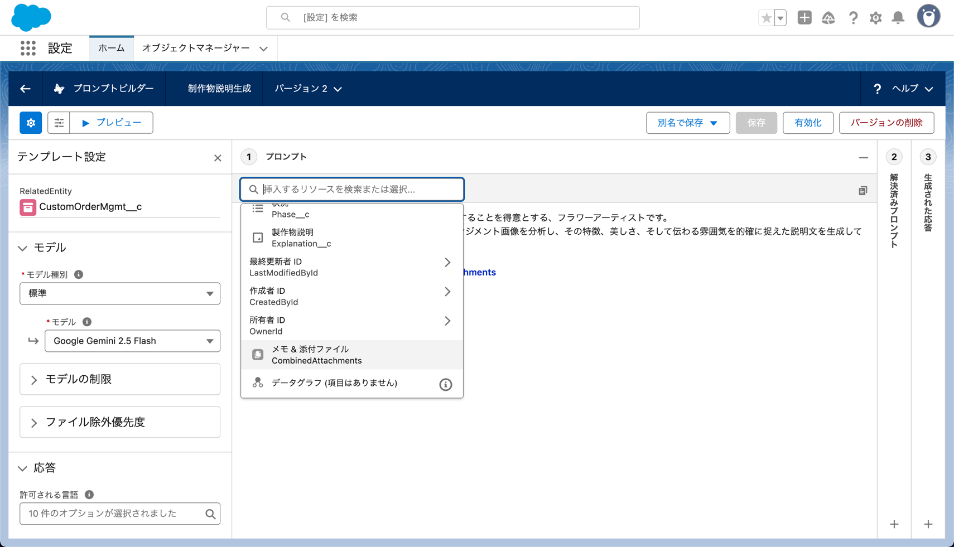Open the App Launcher grid icon
This screenshot has width=954, height=547.
28,49
